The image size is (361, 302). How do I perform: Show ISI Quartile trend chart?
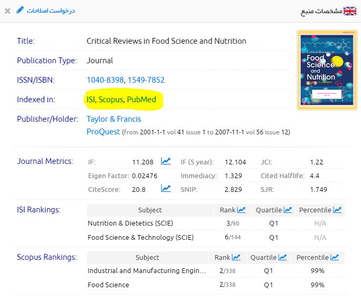(288, 210)
